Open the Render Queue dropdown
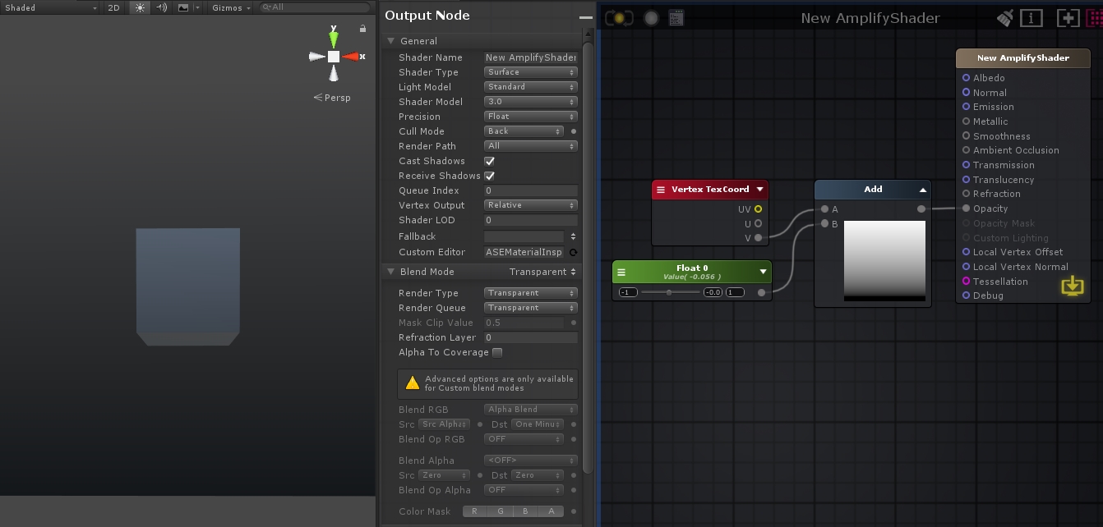Image resolution: width=1103 pixels, height=527 pixels. pyautogui.click(x=531, y=308)
